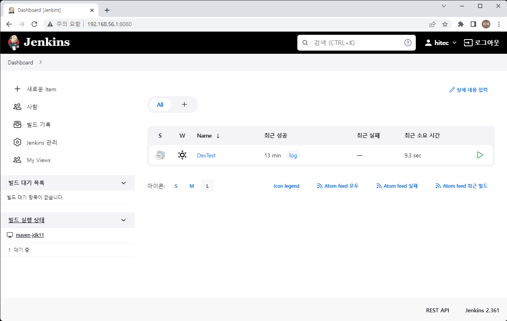
Task: Open the browser extensions puzzle icon
Action: pos(460,24)
